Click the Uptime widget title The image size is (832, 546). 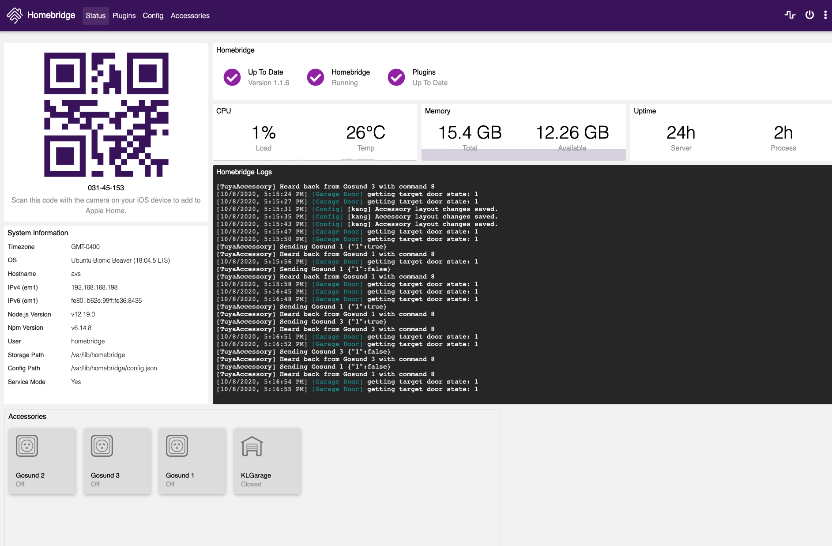click(x=645, y=111)
